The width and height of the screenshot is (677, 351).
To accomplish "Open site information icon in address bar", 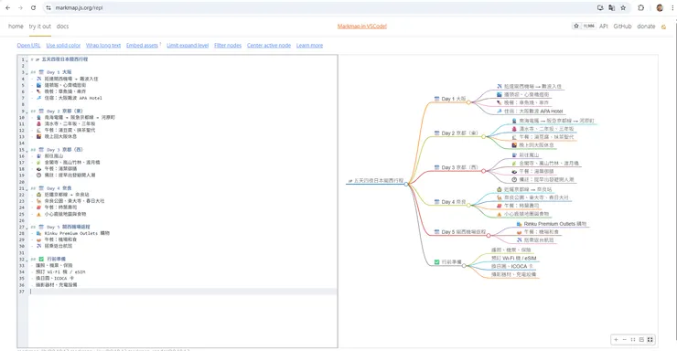I will click(48, 7).
